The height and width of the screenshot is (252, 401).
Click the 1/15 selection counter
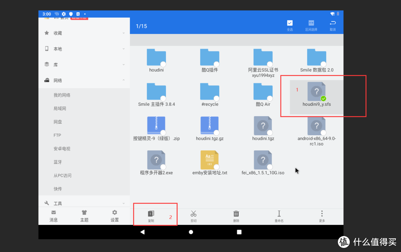click(141, 26)
